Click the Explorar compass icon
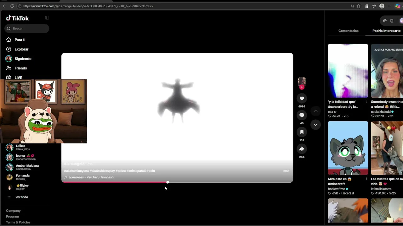403x226 pixels. pos(9,49)
